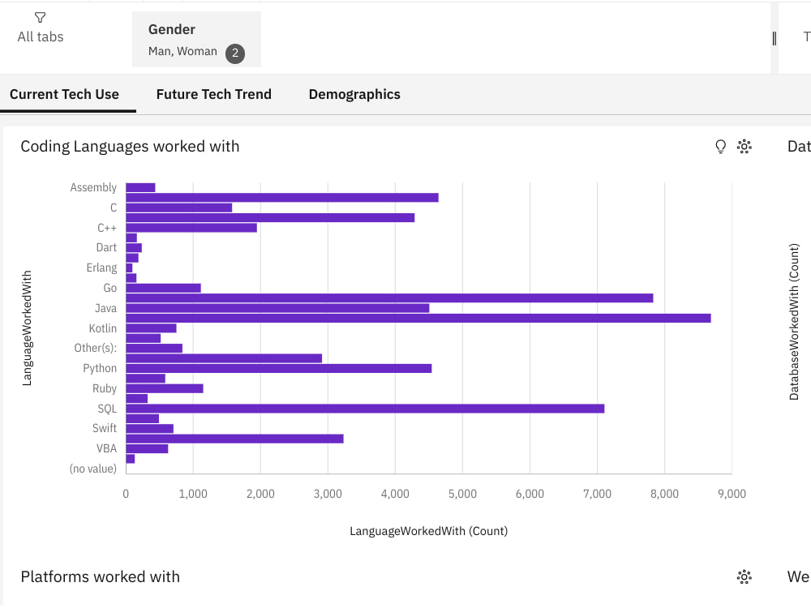811x608 pixels.
Task: Click the explore icon on Platforms worked with
Action: tap(744, 576)
